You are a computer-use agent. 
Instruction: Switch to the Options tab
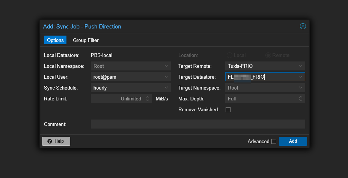point(55,40)
